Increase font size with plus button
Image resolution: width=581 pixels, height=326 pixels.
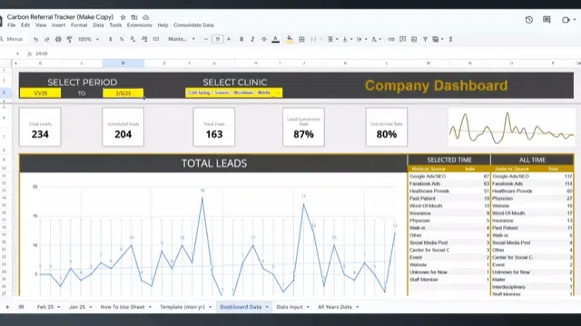coord(229,39)
